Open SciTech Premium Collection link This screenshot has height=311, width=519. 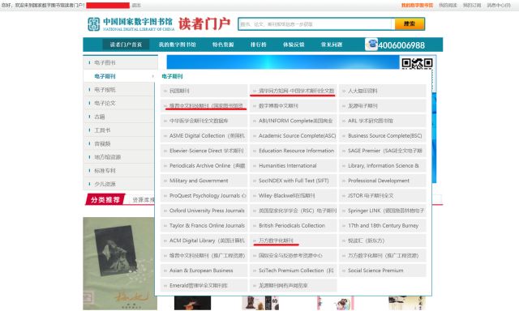click(296, 271)
